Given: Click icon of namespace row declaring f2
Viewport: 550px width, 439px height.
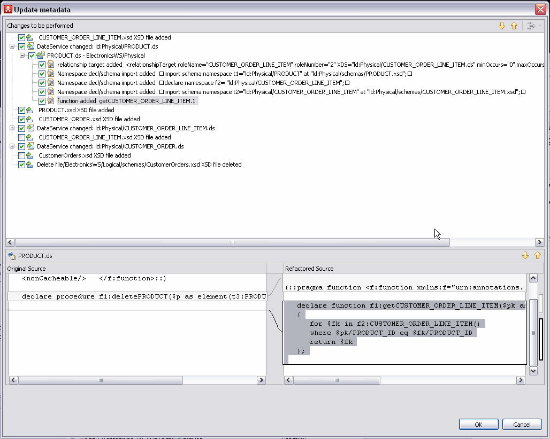Looking at the screenshot, I should 51,83.
